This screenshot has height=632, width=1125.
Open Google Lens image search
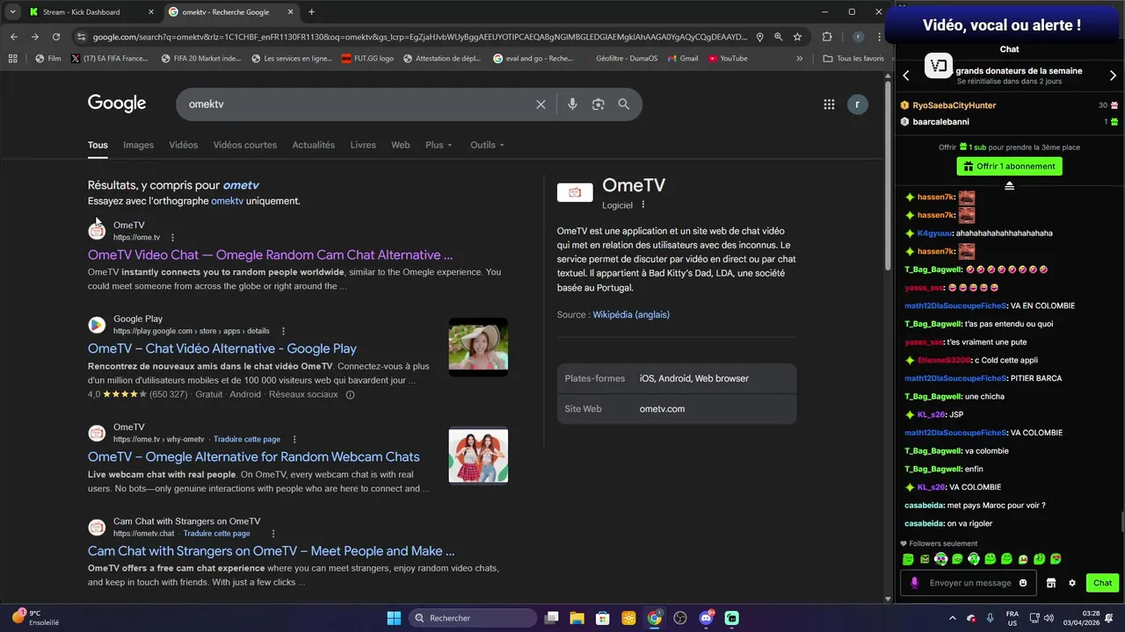pos(599,104)
